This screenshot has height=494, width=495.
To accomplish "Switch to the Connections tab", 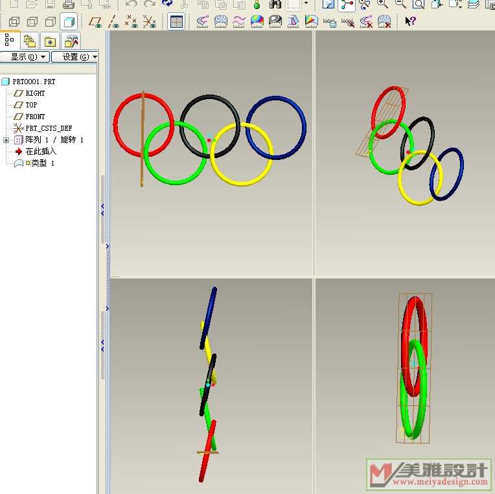I will tap(71, 41).
